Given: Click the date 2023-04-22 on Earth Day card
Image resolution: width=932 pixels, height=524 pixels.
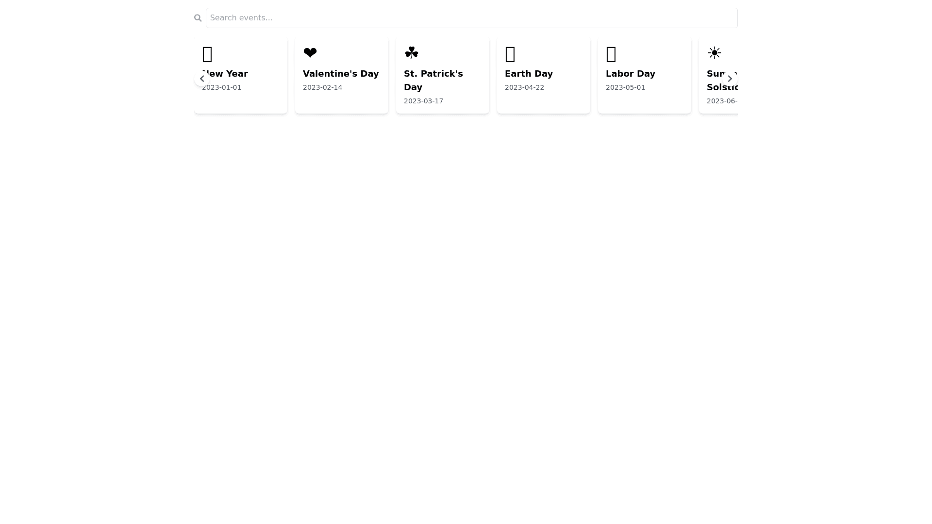Looking at the screenshot, I should click(x=524, y=87).
